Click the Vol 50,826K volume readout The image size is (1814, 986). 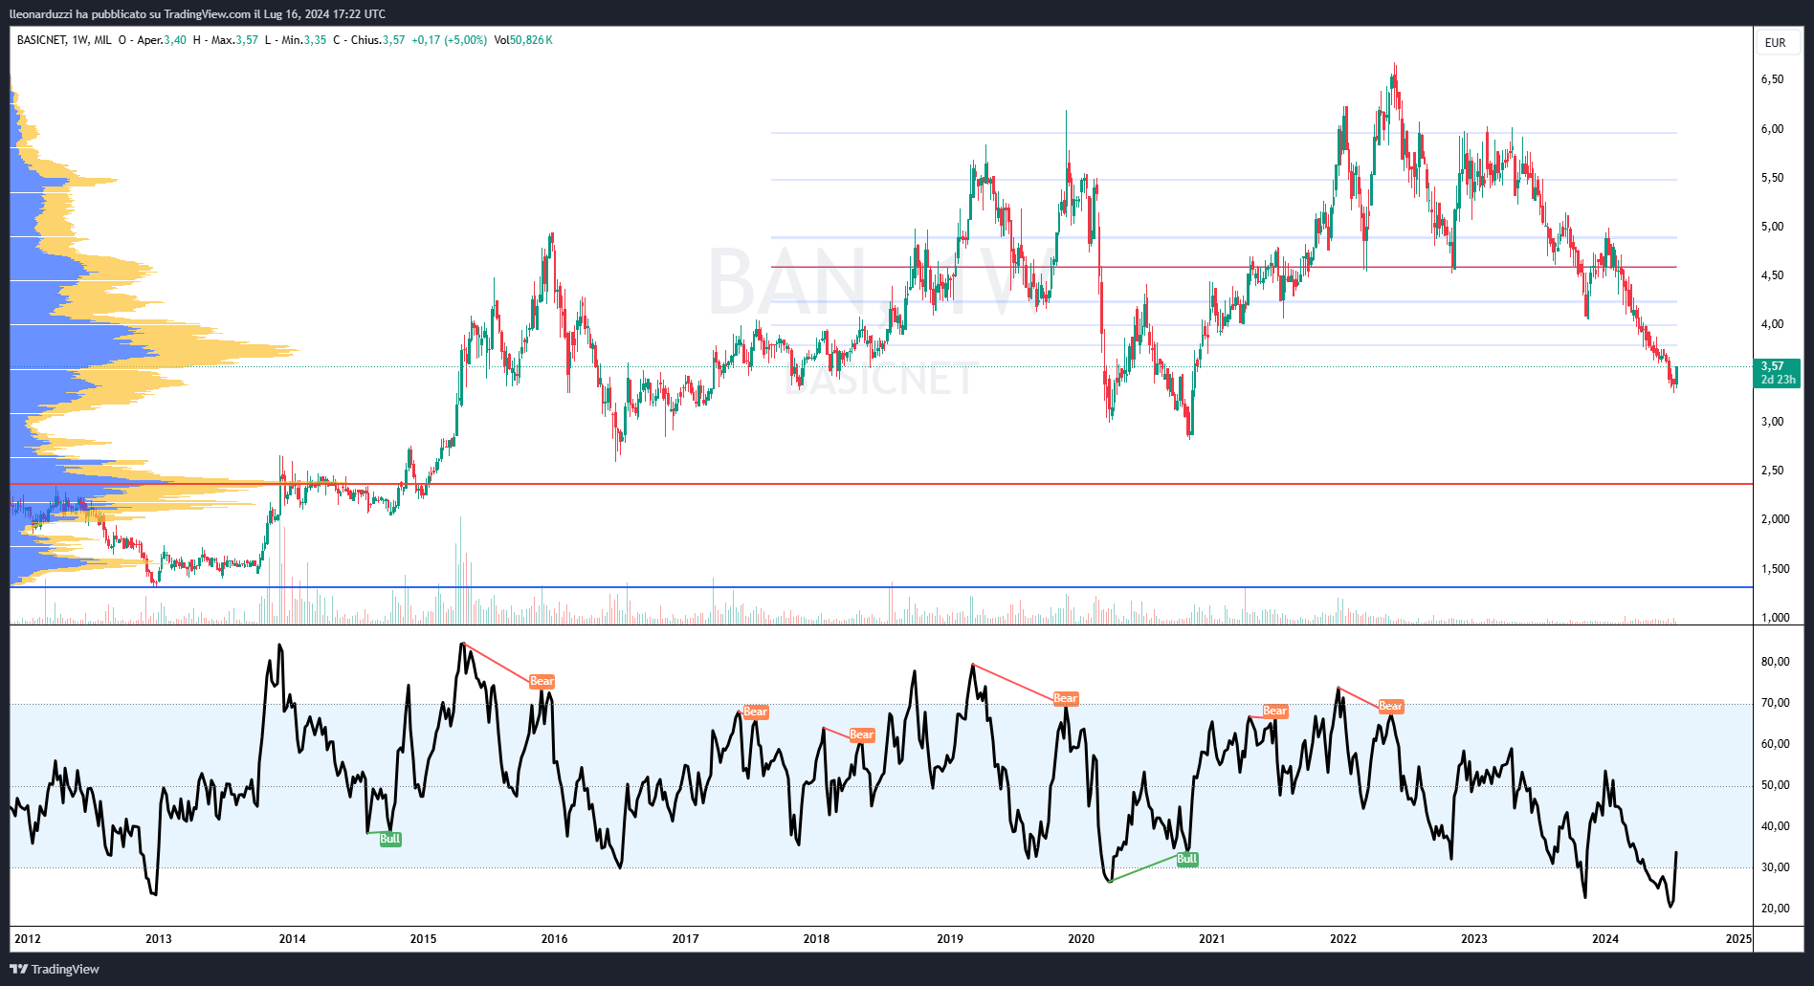pyautogui.click(x=523, y=40)
